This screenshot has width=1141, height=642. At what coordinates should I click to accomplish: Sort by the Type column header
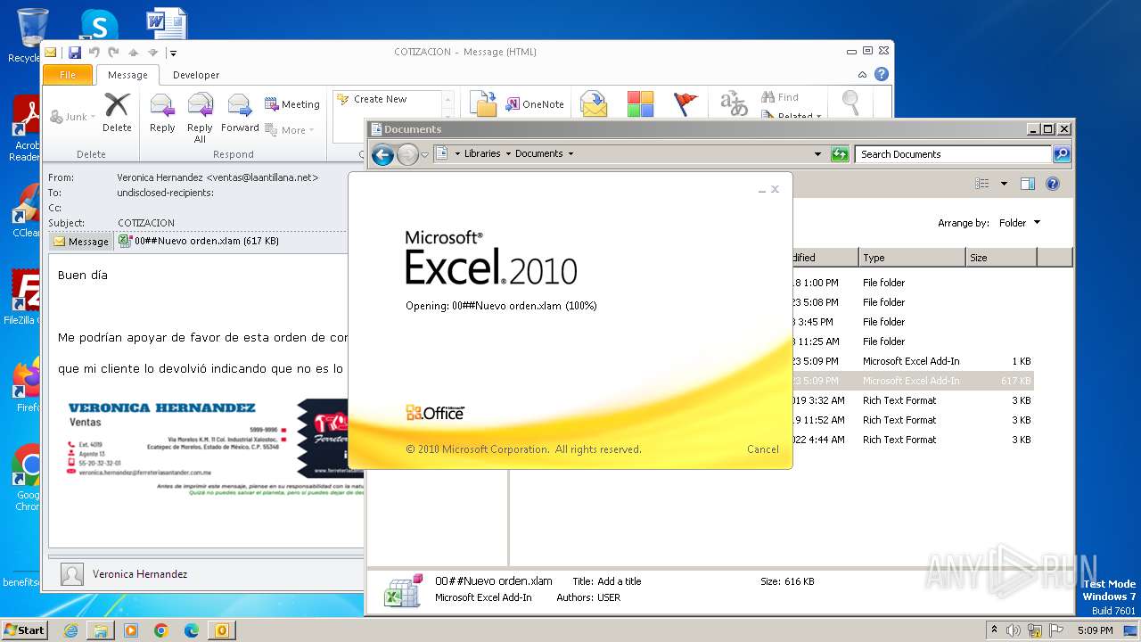[x=912, y=258]
